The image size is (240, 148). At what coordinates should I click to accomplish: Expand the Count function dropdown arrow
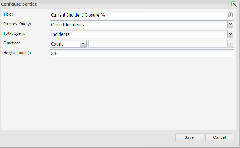83,44
